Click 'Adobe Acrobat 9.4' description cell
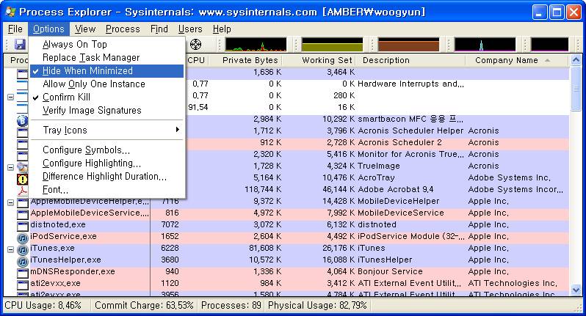Image resolution: width=586 pixels, height=316 pixels. pos(396,189)
